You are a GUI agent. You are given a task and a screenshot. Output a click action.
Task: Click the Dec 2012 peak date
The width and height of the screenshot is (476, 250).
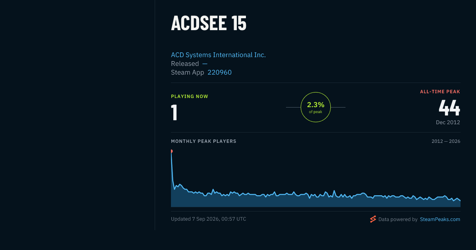[448, 122]
